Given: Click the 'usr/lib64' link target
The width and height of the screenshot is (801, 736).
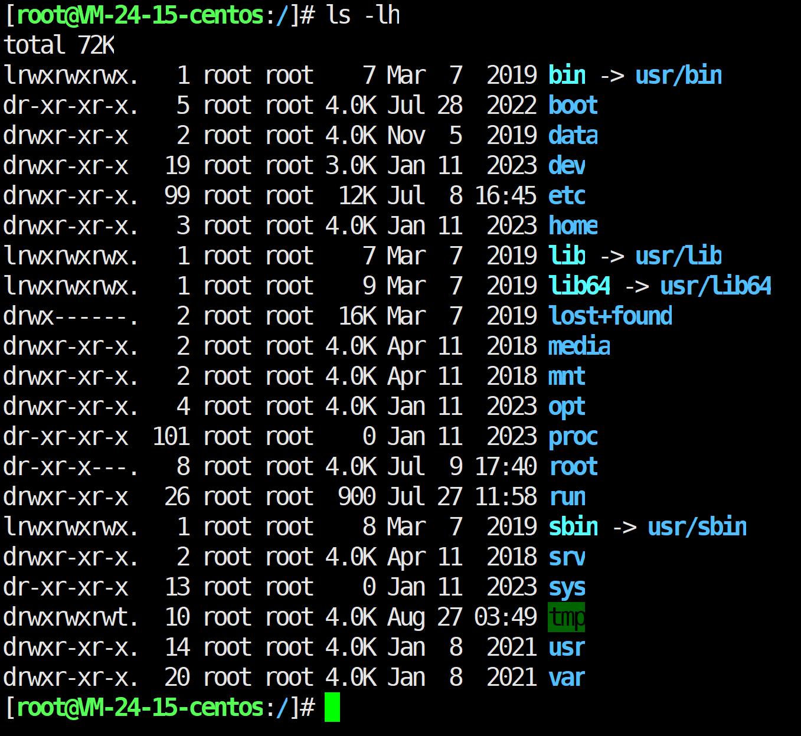Looking at the screenshot, I should [x=716, y=286].
